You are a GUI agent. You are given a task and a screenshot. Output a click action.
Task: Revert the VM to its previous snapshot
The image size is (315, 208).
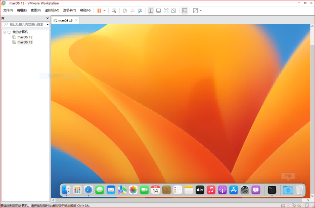pyautogui.click(x=132, y=11)
